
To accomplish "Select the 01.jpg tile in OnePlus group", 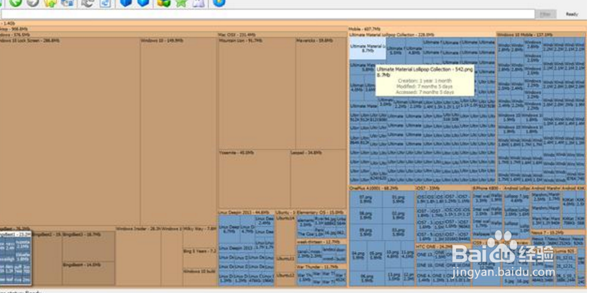I will click(x=398, y=199).
